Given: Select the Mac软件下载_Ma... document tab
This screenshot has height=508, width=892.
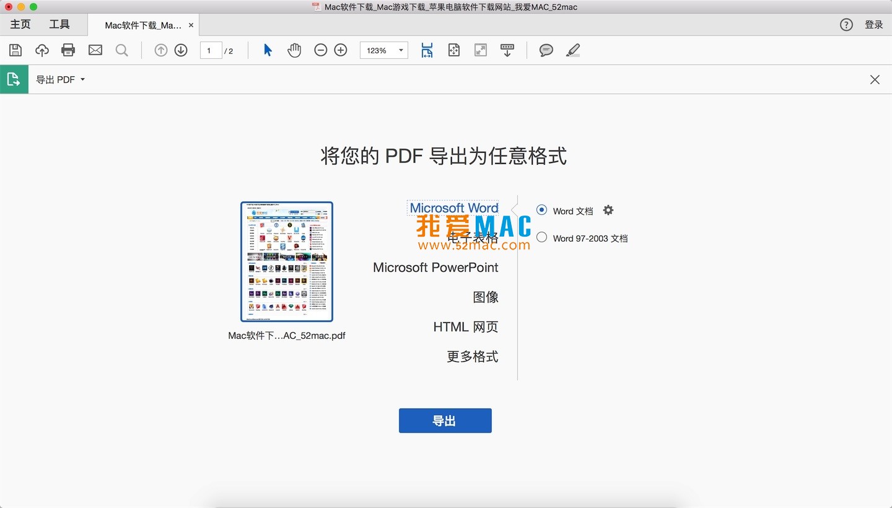Looking at the screenshot, I should click(143, 25).
